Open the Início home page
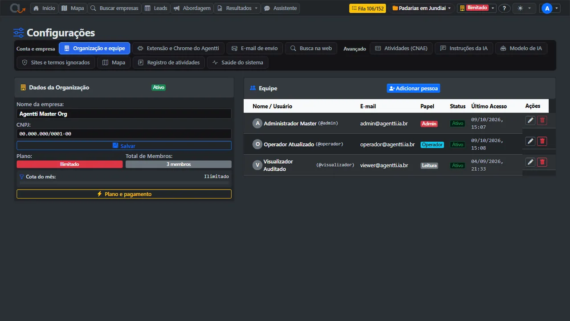570x321 pixels. 44,8
